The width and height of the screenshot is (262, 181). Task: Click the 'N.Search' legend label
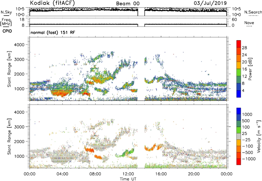tap(253, 12)
